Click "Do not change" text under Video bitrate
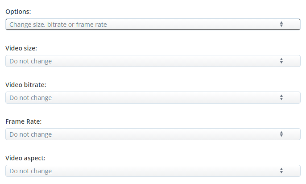Image resolution: width=306 pixels, height=184 pixels. (x=31, y=98)
